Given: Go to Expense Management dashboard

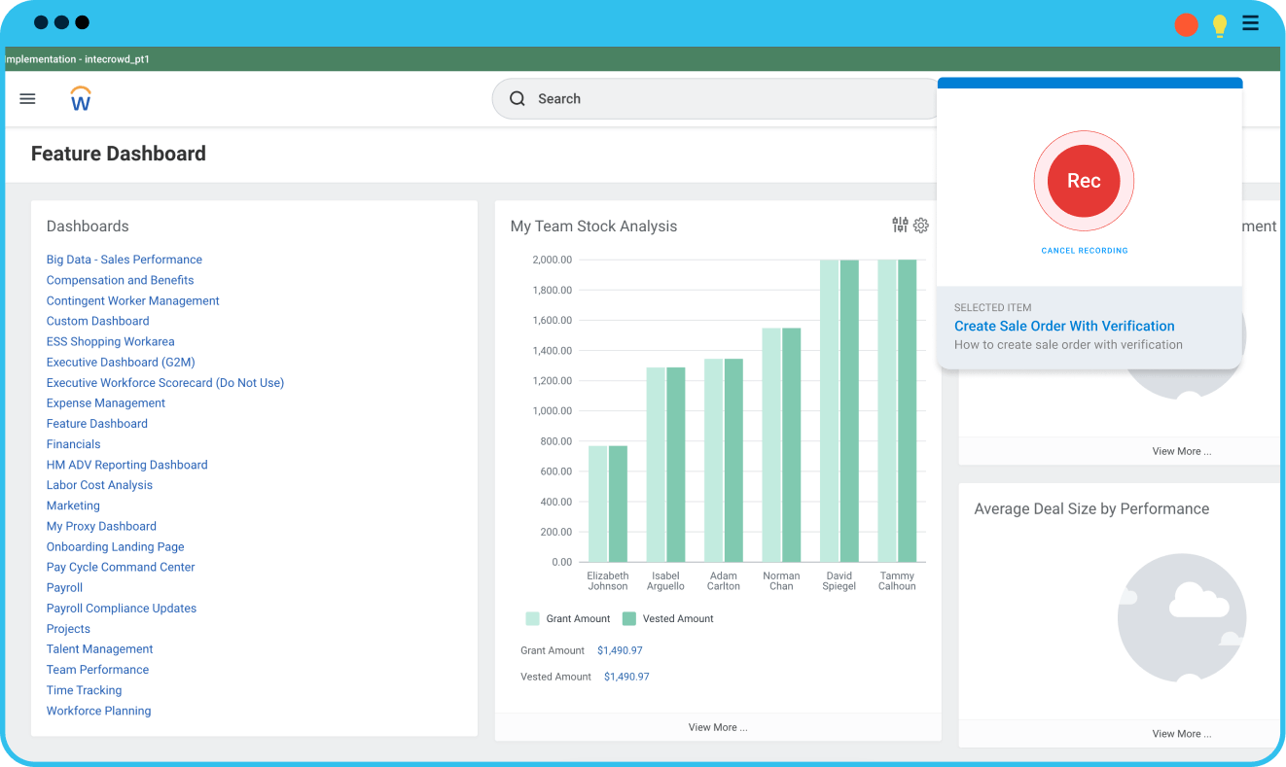Looking at the screenshot, I should tap(106, 403).
